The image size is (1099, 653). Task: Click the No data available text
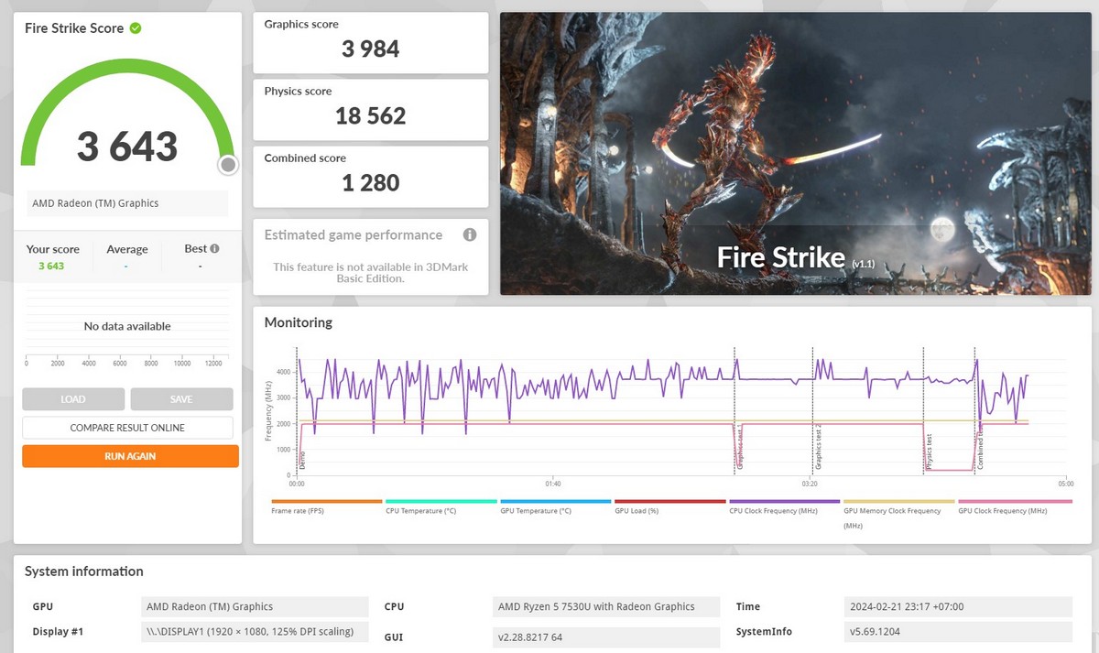coord(127,326)
